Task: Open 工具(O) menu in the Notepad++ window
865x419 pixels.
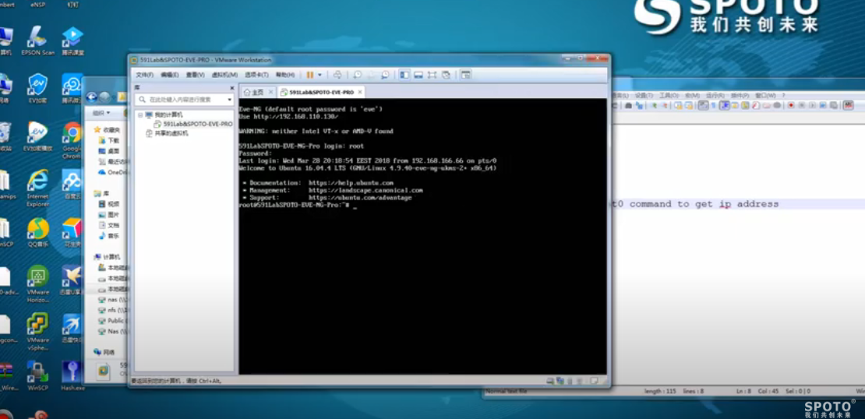Action: tap(669, 96)
